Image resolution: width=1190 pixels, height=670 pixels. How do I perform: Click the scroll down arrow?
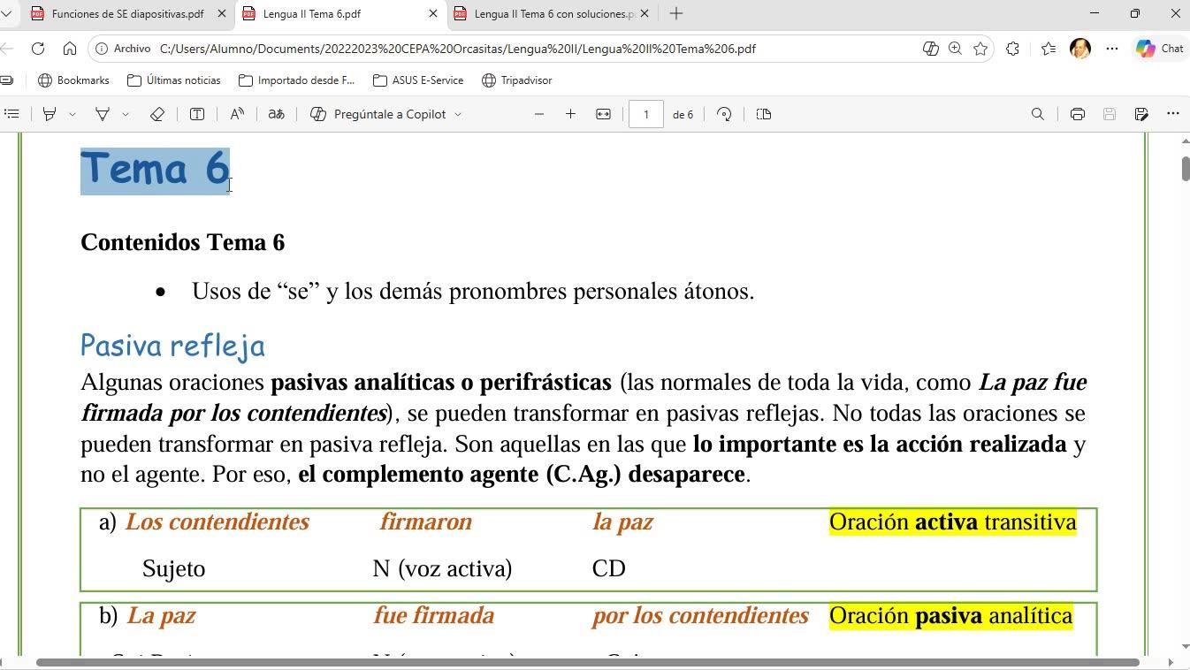[1185, 647]
